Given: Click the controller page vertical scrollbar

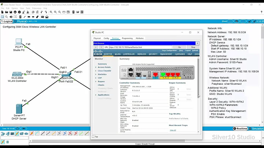Looking at the screenshot, I should click(198, 78).
